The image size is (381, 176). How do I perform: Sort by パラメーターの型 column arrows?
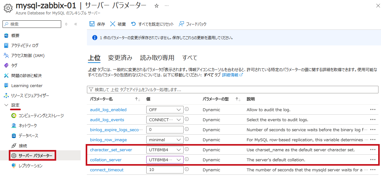click(238, 99)
